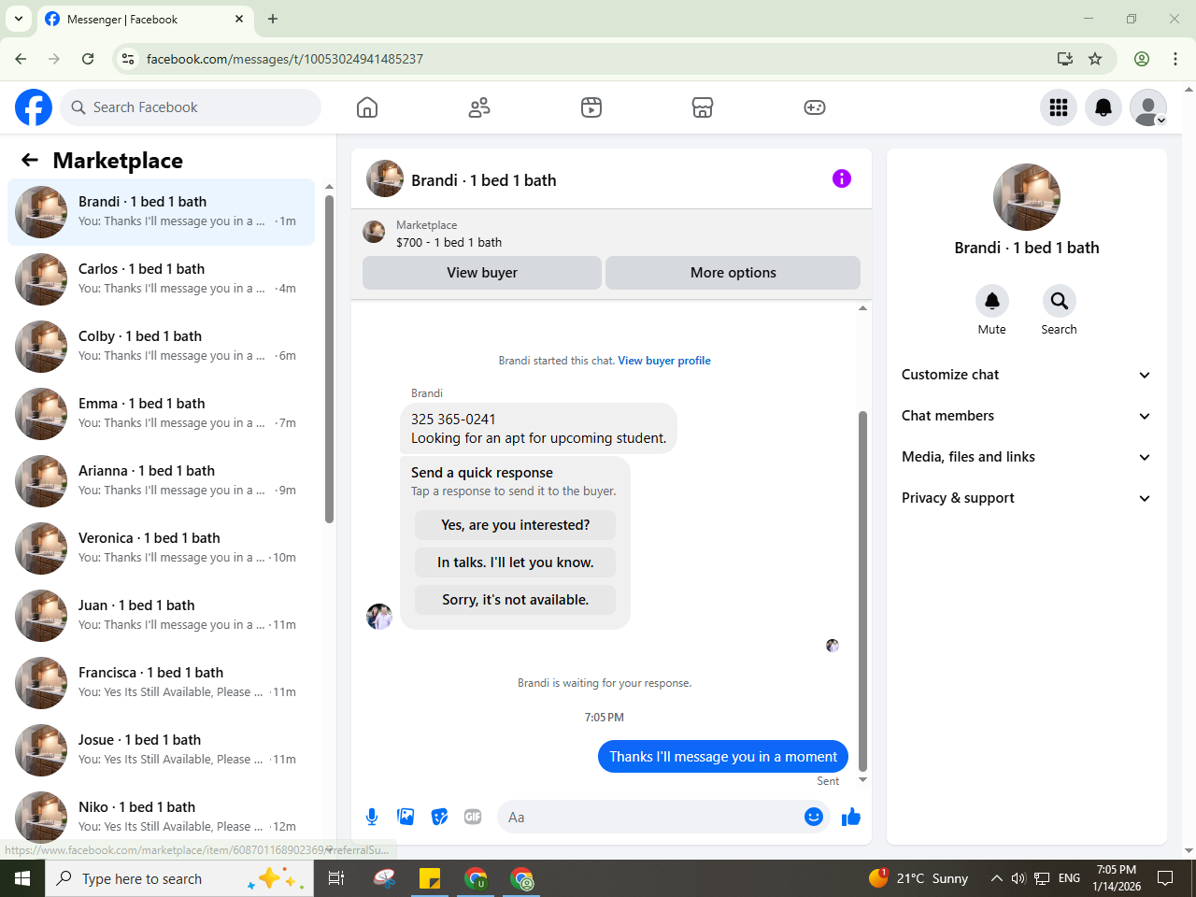Expand the Privacy & support section
The width and height of the screenshot is (1196, 897).
[1026, 498]
